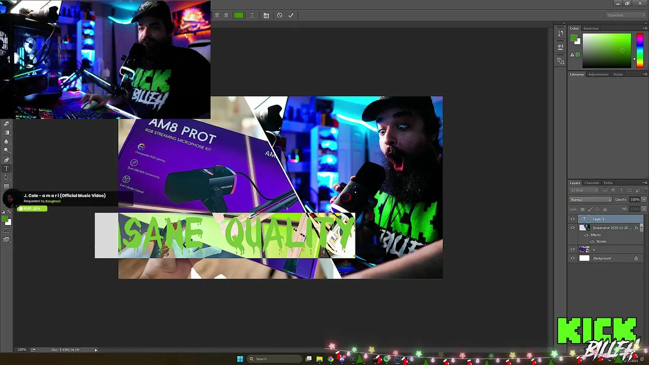This screenshot has height=365, width=649.
Task: Select the Horizontal Type tool
Action: pos(7,168)
